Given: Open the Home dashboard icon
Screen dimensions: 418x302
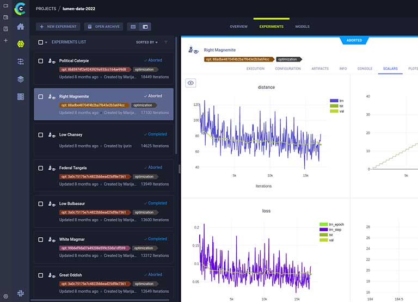Looking at the screenshot, I should click(21, 27).
